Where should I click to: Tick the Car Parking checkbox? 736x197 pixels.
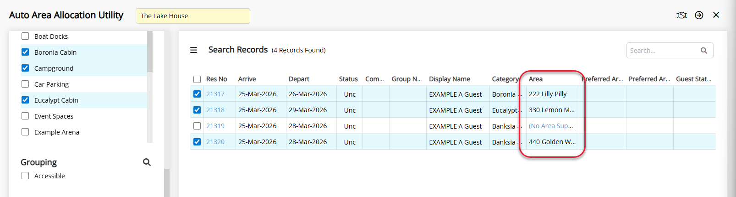coord(25,84)
